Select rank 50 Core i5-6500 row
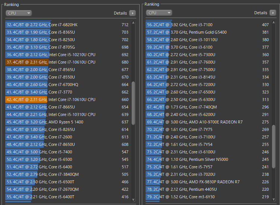This screenshot has height=205, width=280. [68, 159]
